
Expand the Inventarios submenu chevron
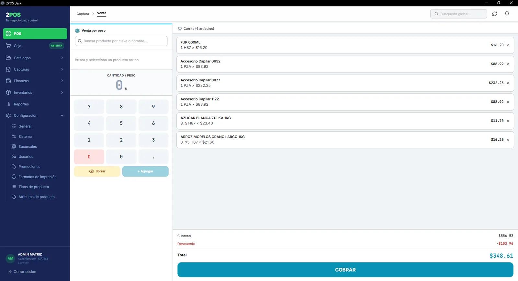click(62, 93)
